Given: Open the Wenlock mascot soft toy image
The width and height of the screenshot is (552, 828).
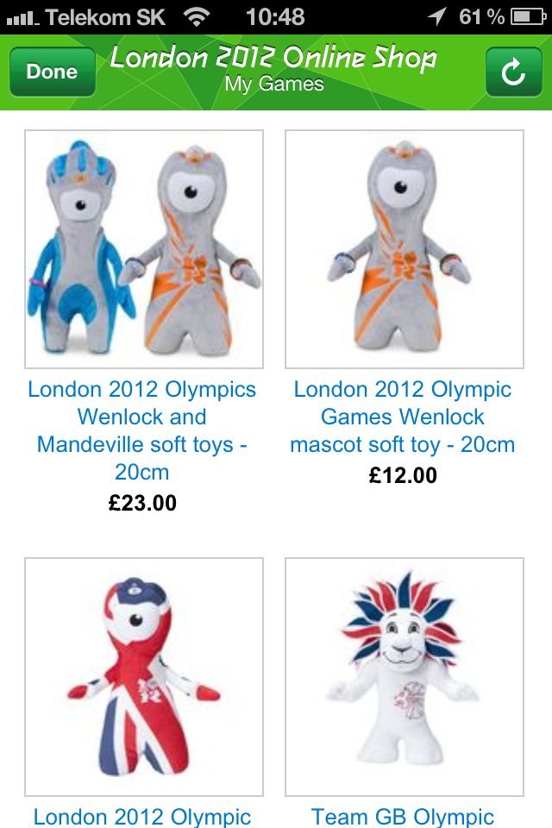Looking at the screenshot, I should point(405,249).
